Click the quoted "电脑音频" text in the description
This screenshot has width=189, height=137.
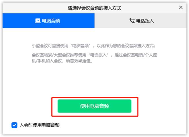[81, 46]
